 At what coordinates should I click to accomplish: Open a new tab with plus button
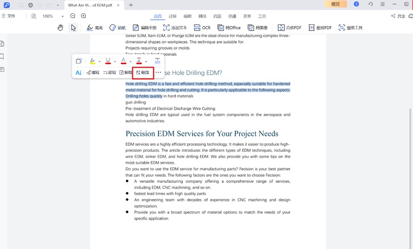coord(131,5)
